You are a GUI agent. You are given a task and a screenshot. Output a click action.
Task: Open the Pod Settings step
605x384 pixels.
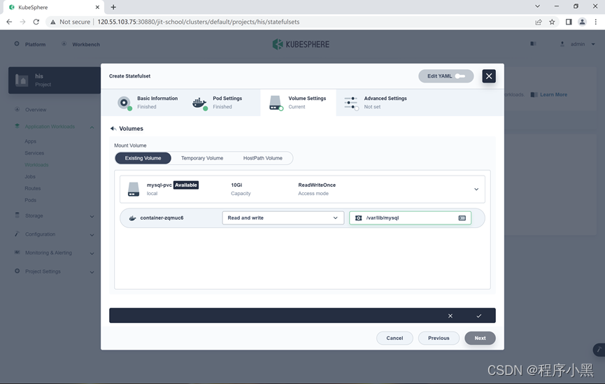218,103
